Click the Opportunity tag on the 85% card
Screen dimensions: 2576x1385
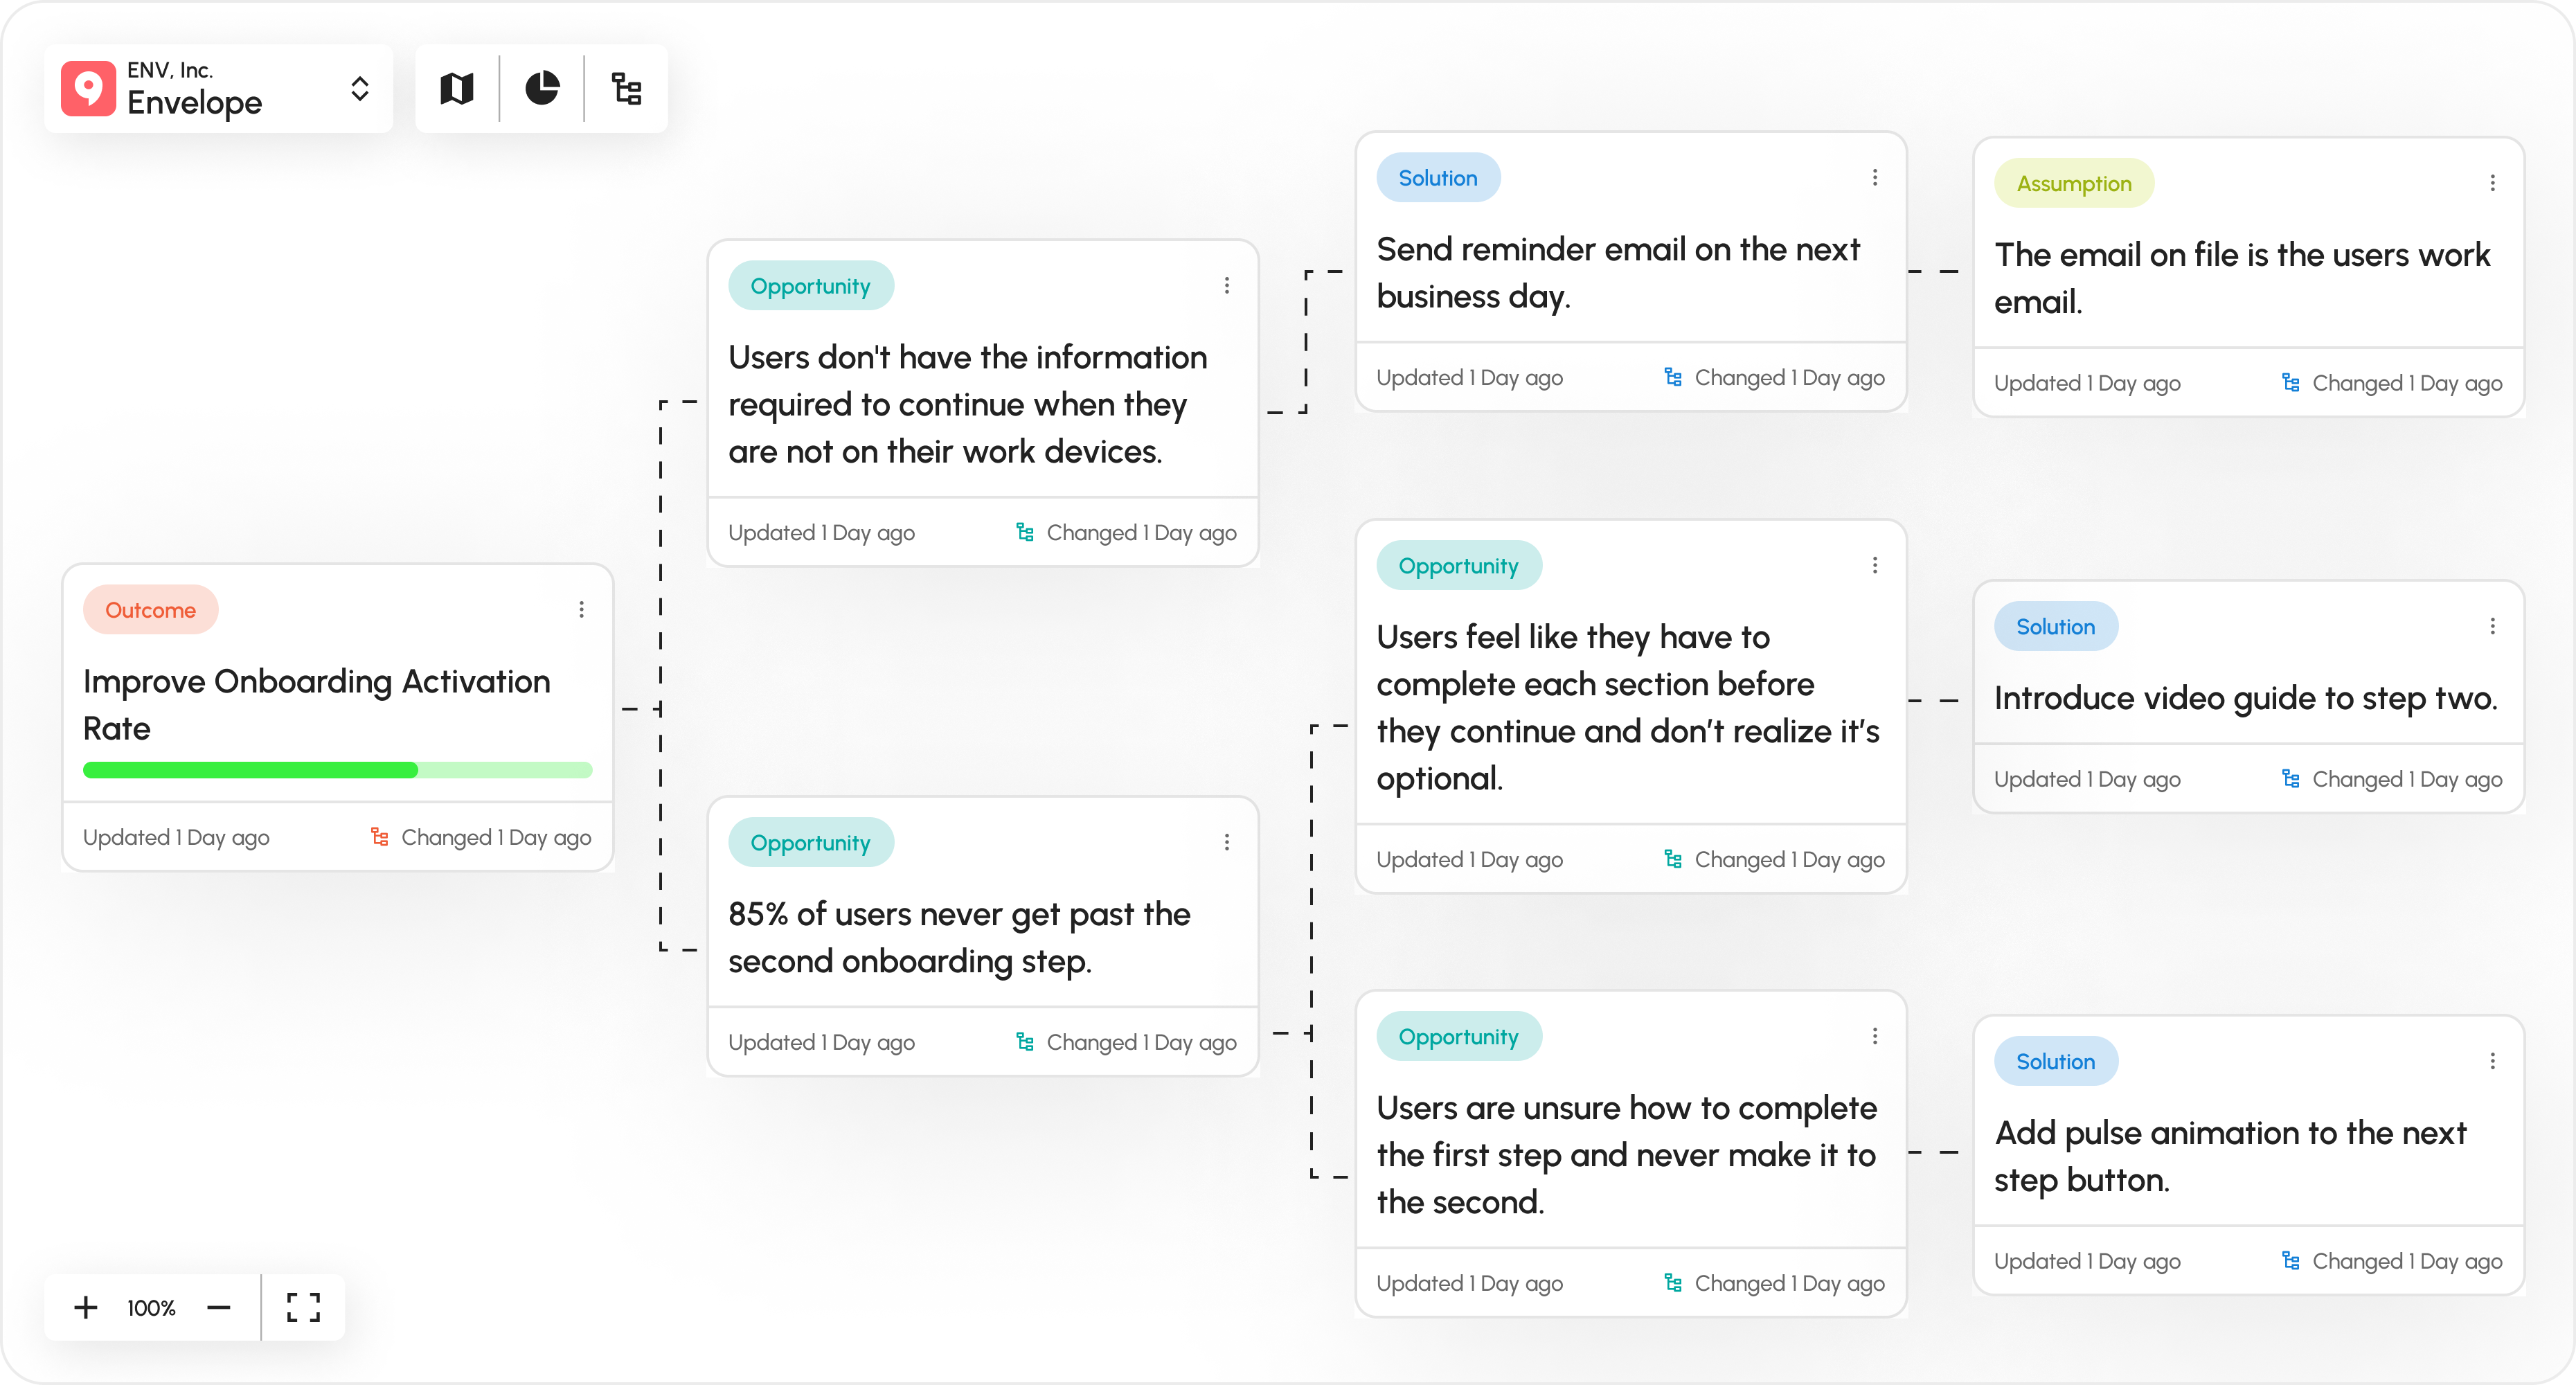811,842
